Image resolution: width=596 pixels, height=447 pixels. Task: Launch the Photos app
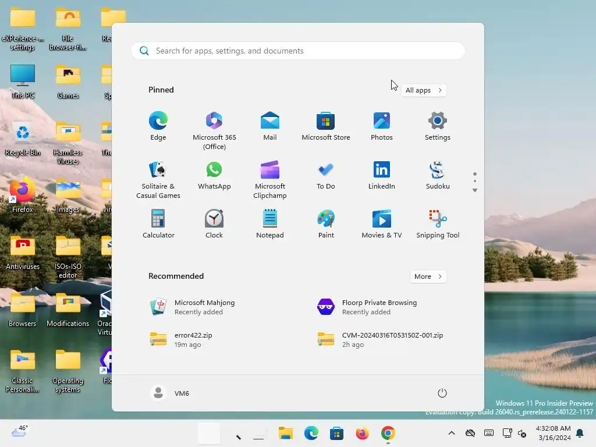pos(382,126)
